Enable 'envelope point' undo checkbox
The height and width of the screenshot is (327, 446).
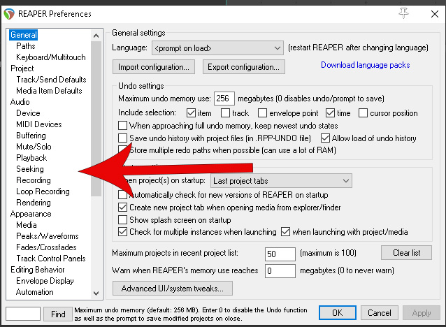(x=262, y=113)
